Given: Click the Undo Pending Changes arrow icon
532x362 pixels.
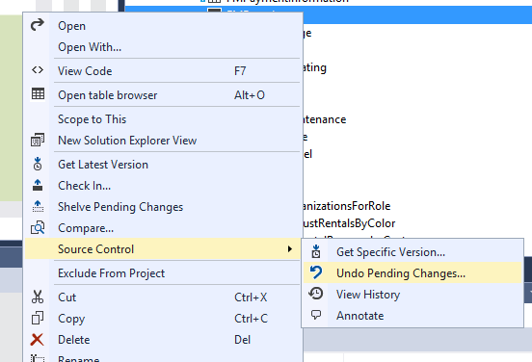Looking at the screenshot, I should click(x=316, y=272).
